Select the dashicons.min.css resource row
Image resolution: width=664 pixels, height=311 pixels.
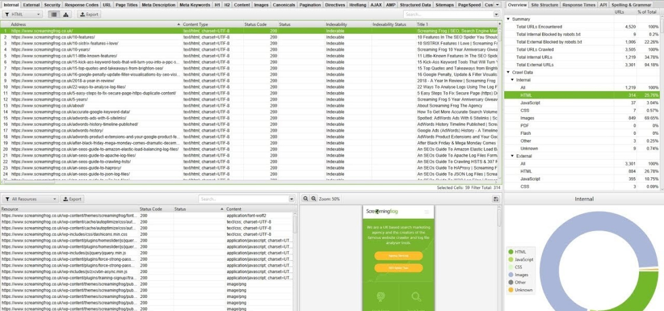click(x=147, y=234)
